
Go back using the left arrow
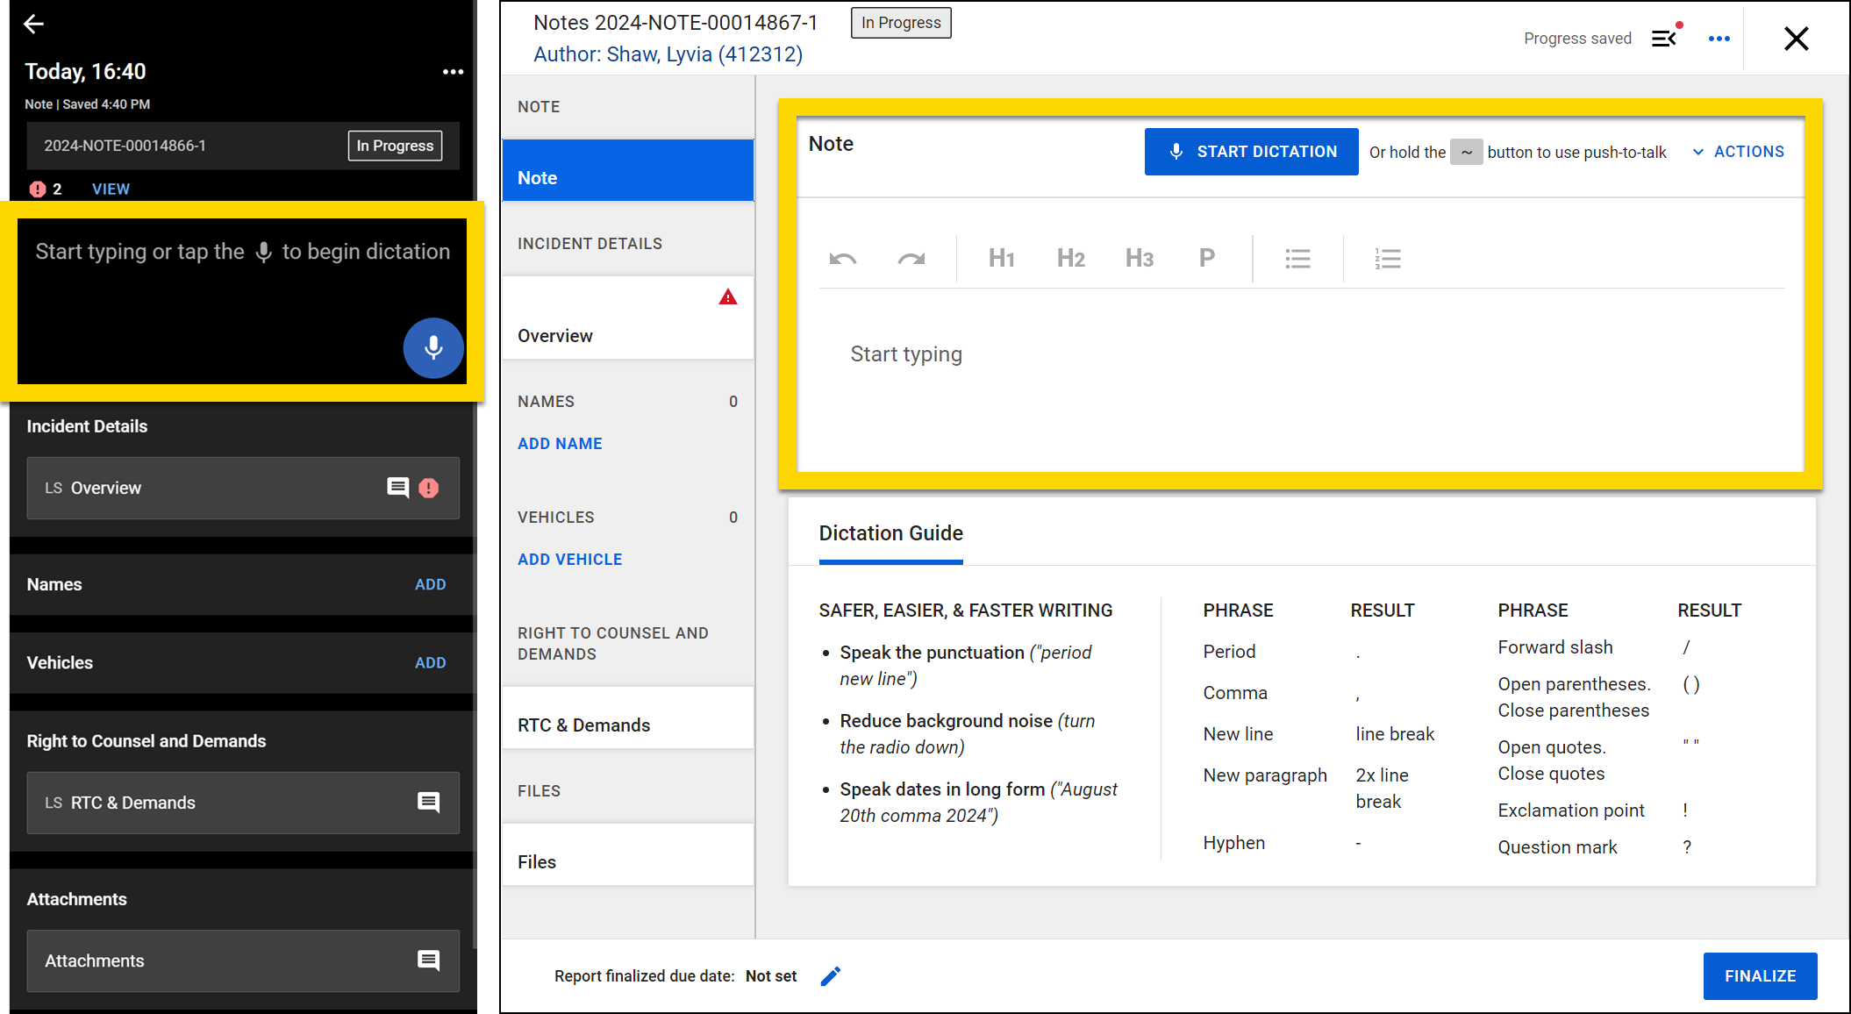pyautogui.click(x=33, y=24)
